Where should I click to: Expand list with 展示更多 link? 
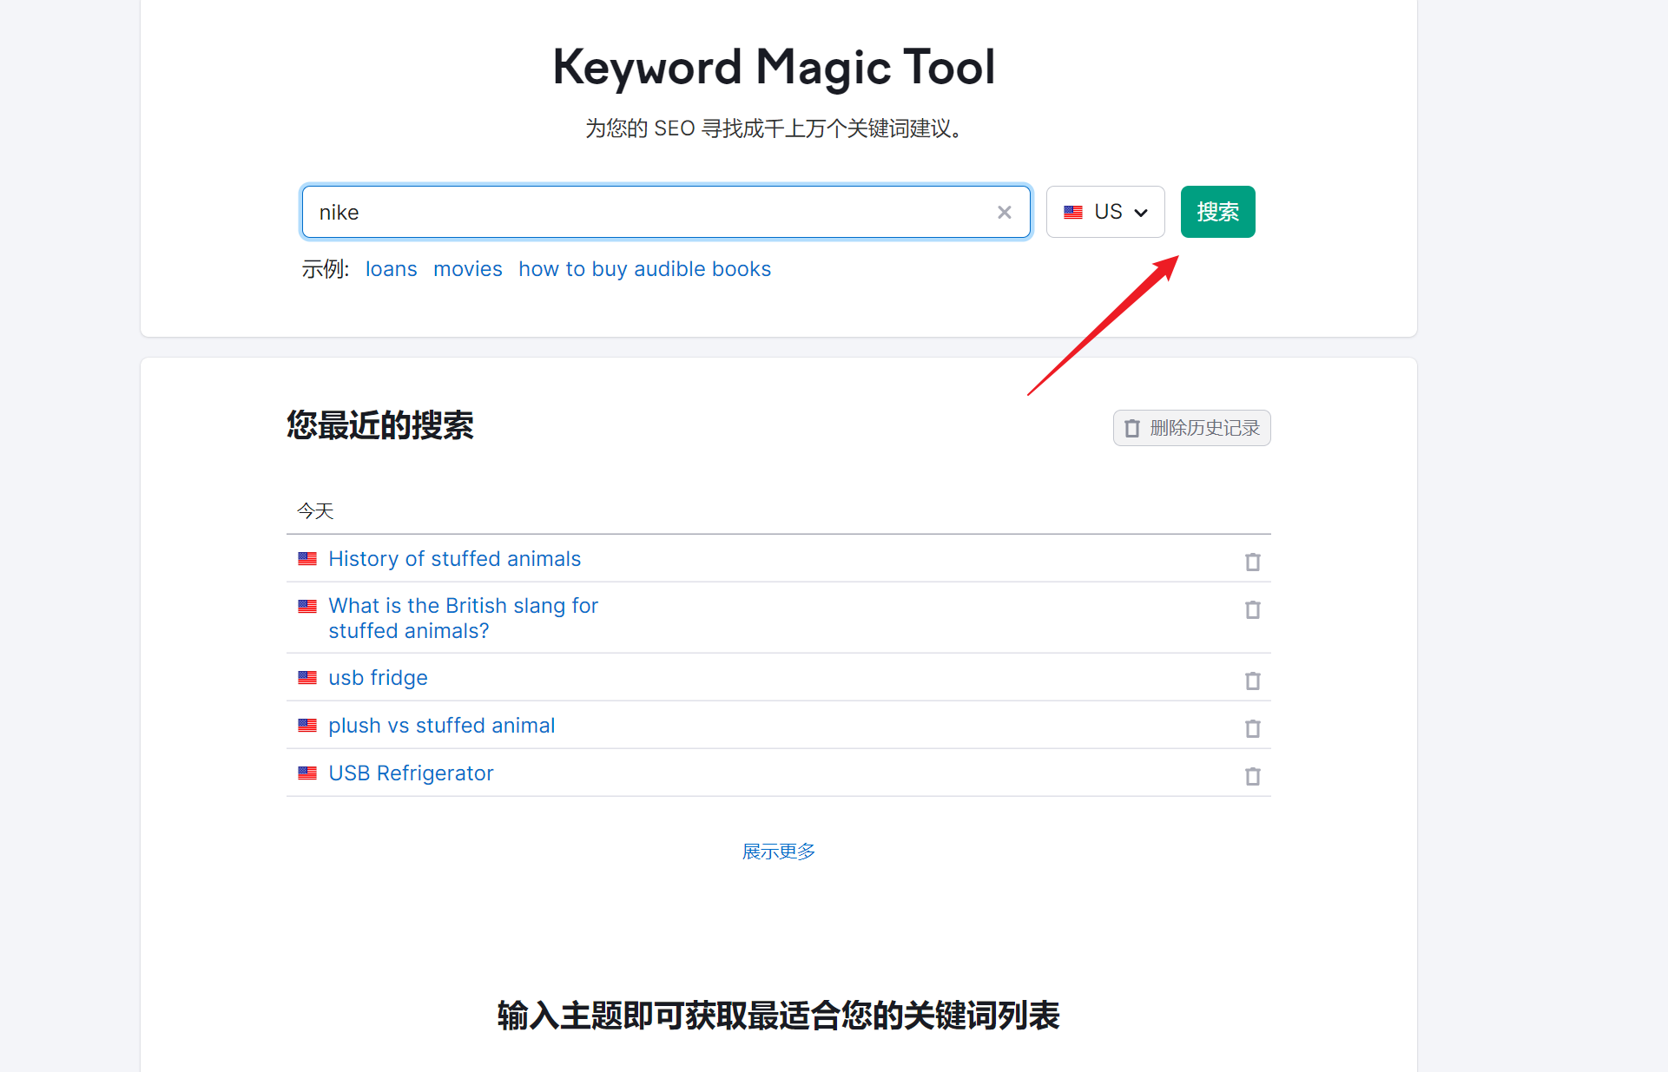pyautogui.click(x=778, y=852)
